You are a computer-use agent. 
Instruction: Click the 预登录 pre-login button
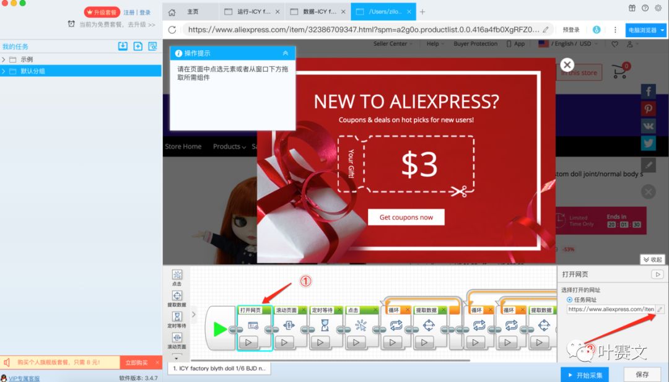pos(571,30)
